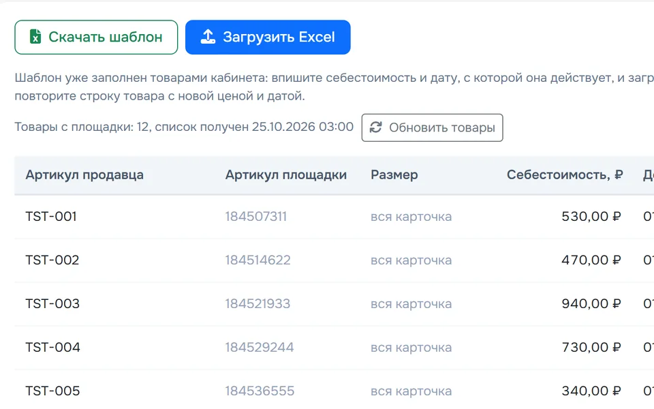The width and height of the screenshot is (654, 409).
Task: Click the refresh icon in Обновить товары
Action: pyautogui.click(x=376, y=127)
